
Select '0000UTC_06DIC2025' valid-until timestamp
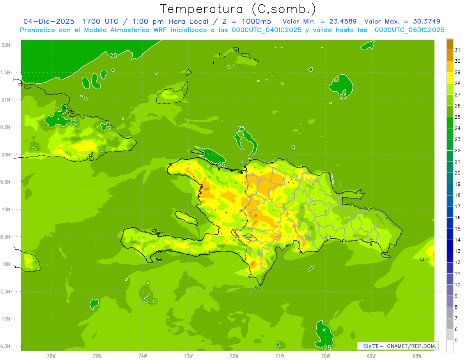point(409,30)
